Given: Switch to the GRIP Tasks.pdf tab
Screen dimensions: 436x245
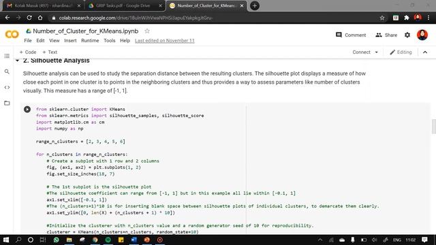Looking at the screenshot, I should [x=125, y=5].
